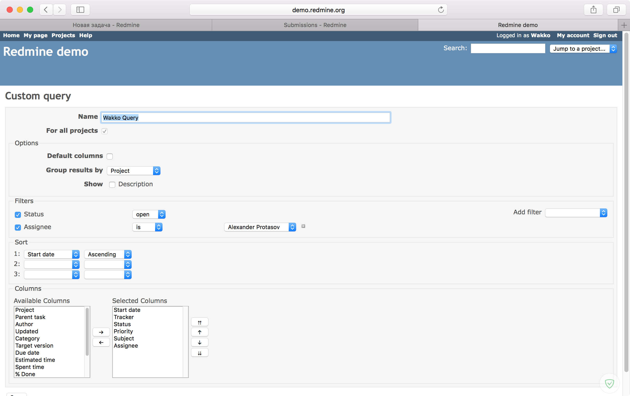The height and width of the screenshot is (396, 630).
Task: Focus the query Name input field
Action: 246,118
